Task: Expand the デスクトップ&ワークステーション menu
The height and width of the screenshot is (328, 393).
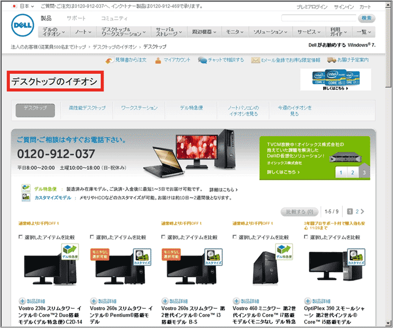Action: tap(124, 32)
